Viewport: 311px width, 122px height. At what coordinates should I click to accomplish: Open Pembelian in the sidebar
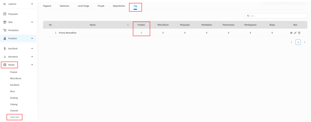(13, 30)
